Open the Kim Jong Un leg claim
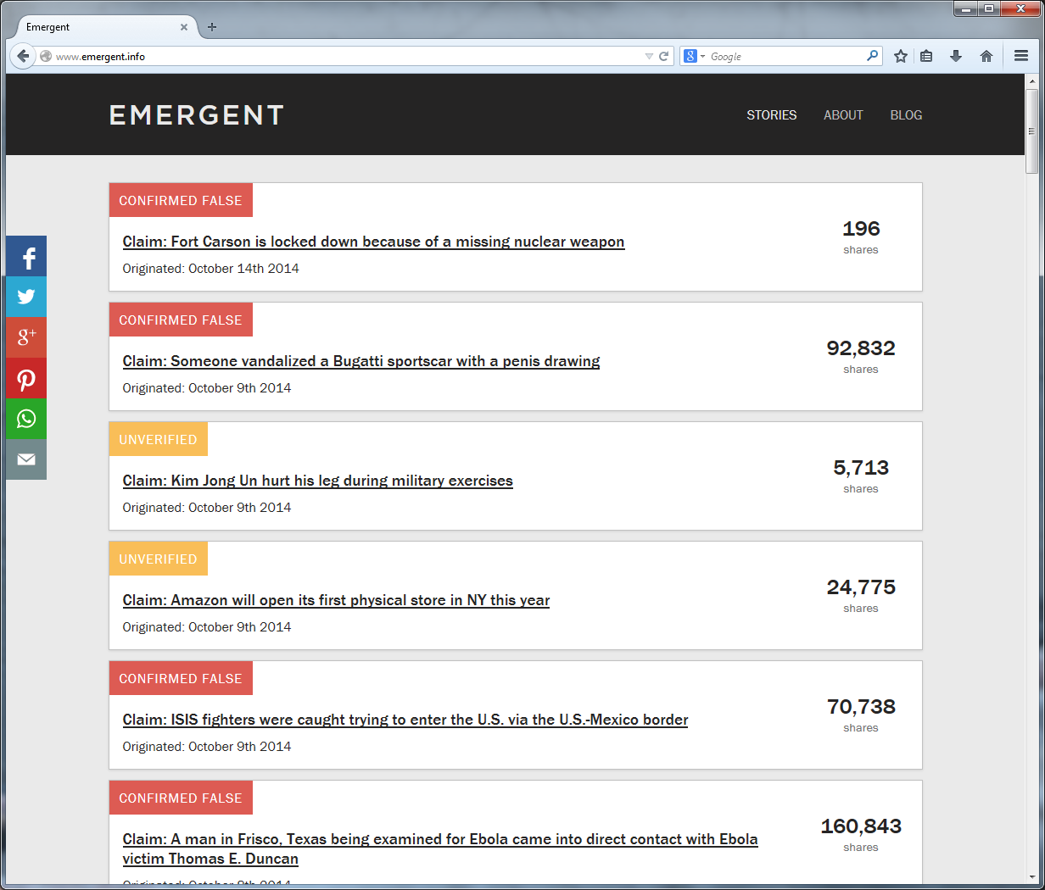Image resolution: width=1045 pixels, height=890 pixels. [317, 481]
